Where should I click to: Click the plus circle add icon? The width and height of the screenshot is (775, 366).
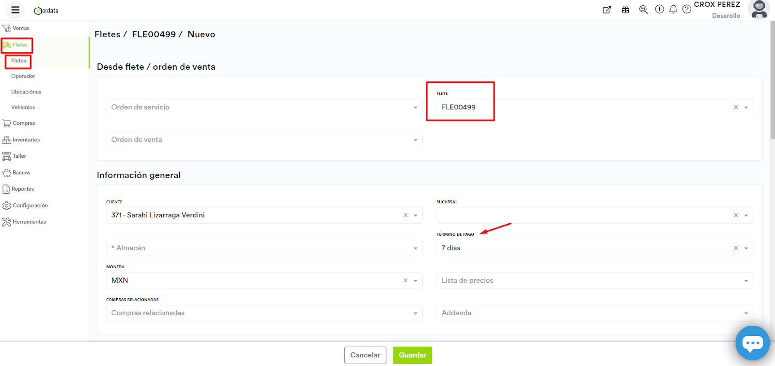[659, 9]
